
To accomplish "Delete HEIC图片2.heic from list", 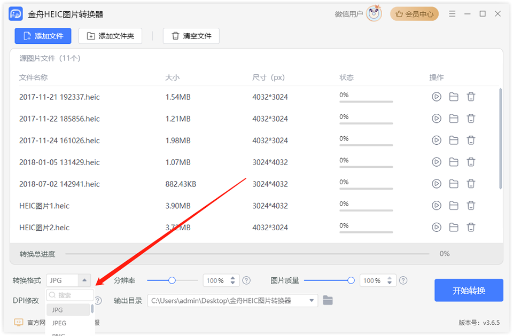I will tap(471, 227).
